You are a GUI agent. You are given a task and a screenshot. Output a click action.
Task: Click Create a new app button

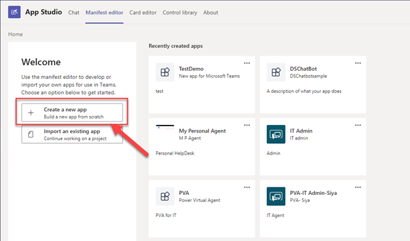(x=72, y=113)
